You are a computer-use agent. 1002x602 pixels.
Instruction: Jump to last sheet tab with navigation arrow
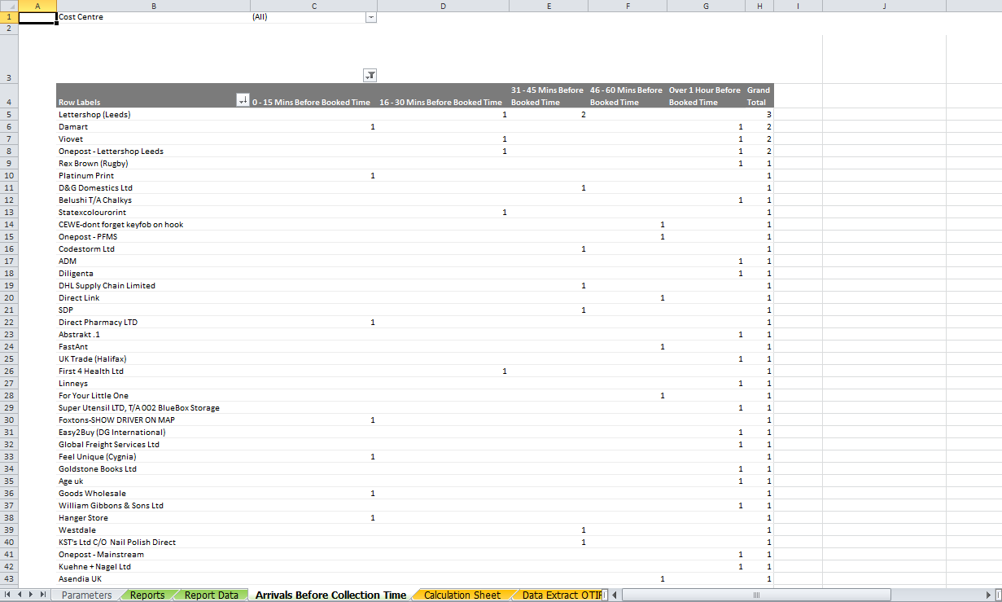tap(44, 595)
